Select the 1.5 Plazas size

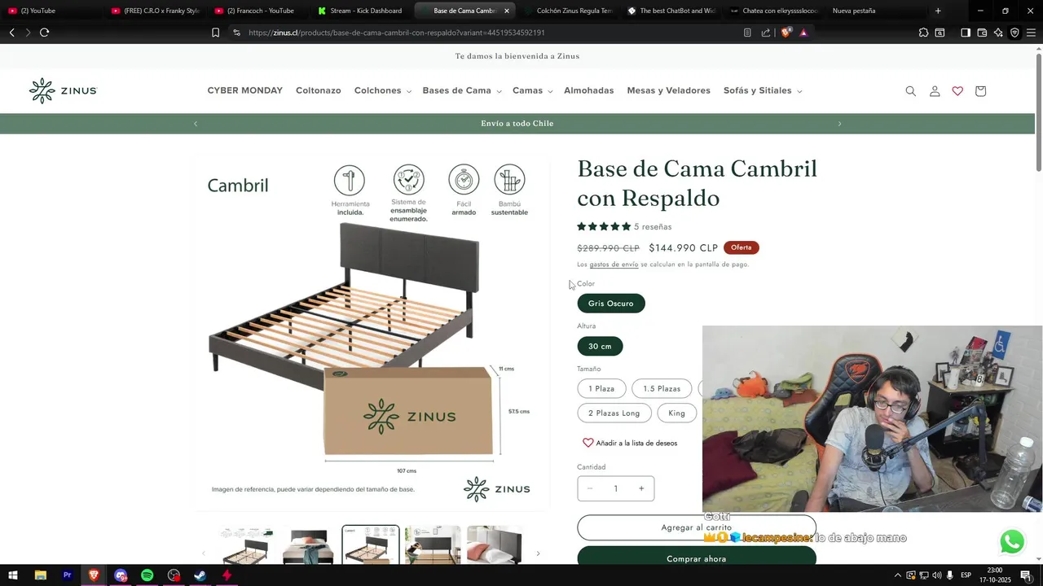pos(662,389)
